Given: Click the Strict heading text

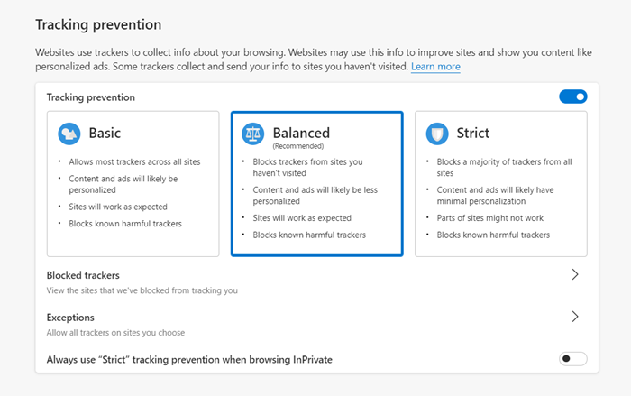Looking at the screenshot, I should [472, 134].
